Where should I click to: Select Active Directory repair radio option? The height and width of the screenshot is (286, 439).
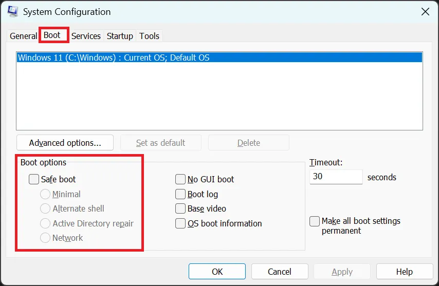(x=45, y=223)
